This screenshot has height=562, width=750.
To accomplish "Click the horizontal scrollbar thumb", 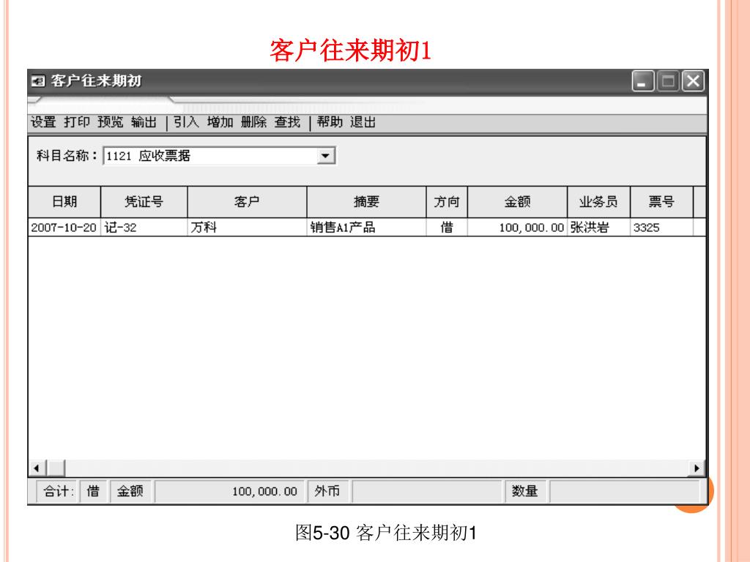I will pyautogui.click(x=56, y=468).
